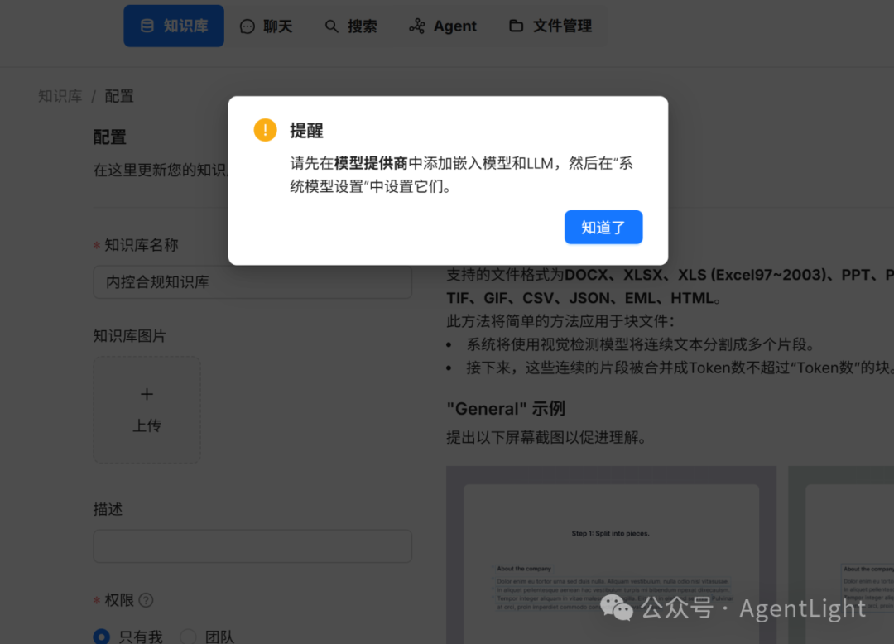The width and height of the screenshot is (894, 644).
Task: Select the 只有我 permission radio button
Action: [x=101, y=637]
